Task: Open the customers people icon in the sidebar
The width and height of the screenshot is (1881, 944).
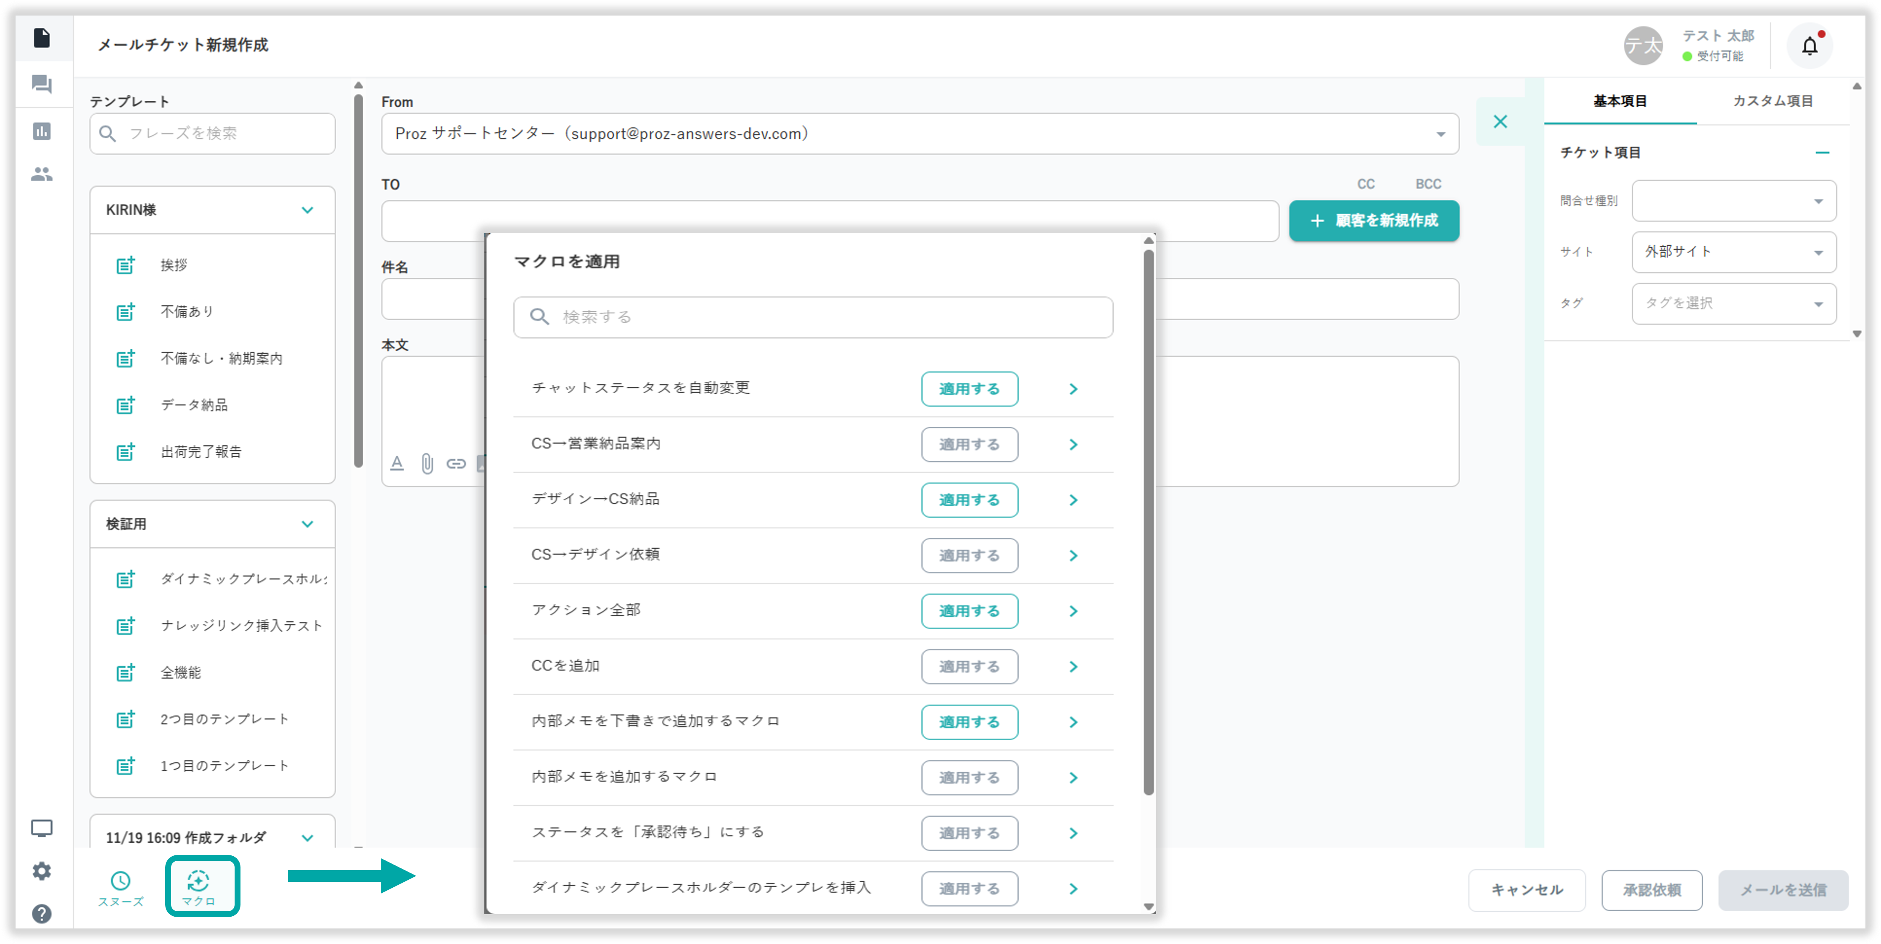Action: 42,174
